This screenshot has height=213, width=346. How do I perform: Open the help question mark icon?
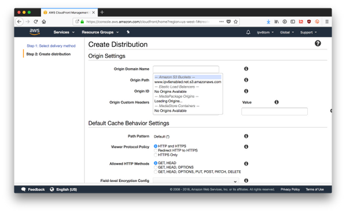coord(318,43)
